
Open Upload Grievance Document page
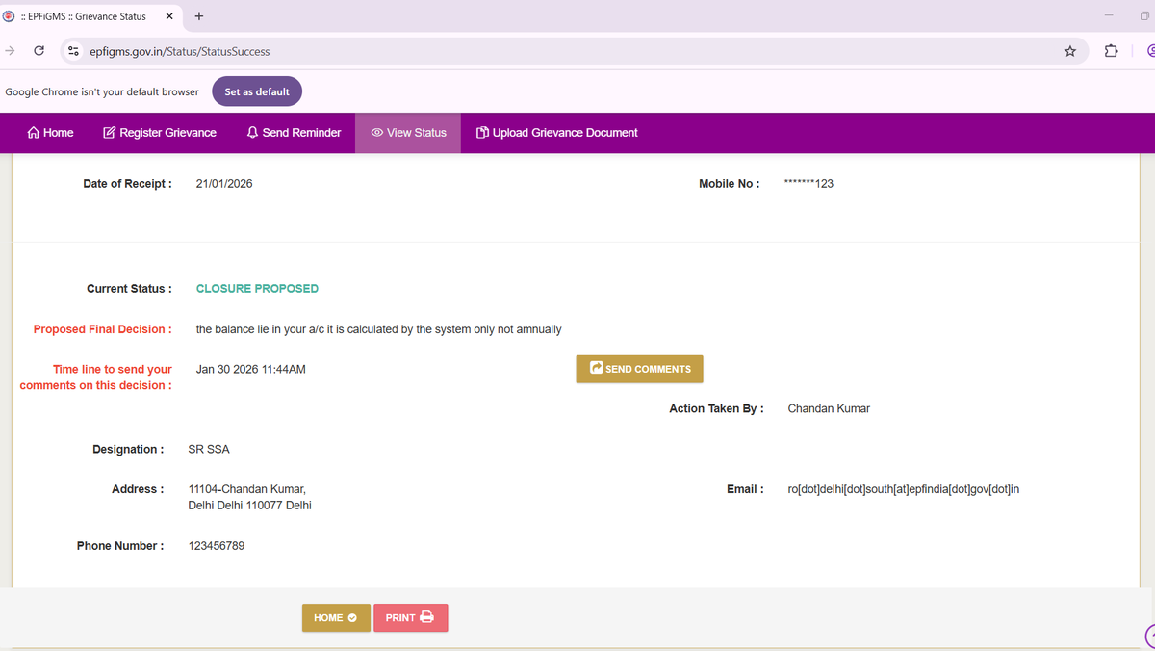557,133
